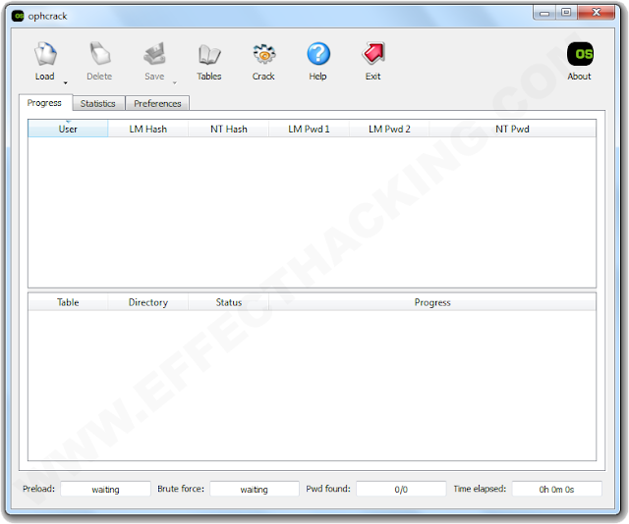Click the Time elapsed field
Screen dimensions: 629x524
(x=557, y=489)
